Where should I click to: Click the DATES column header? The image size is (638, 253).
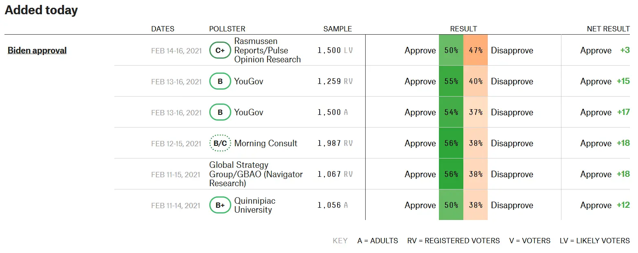(x=162, y=29)
